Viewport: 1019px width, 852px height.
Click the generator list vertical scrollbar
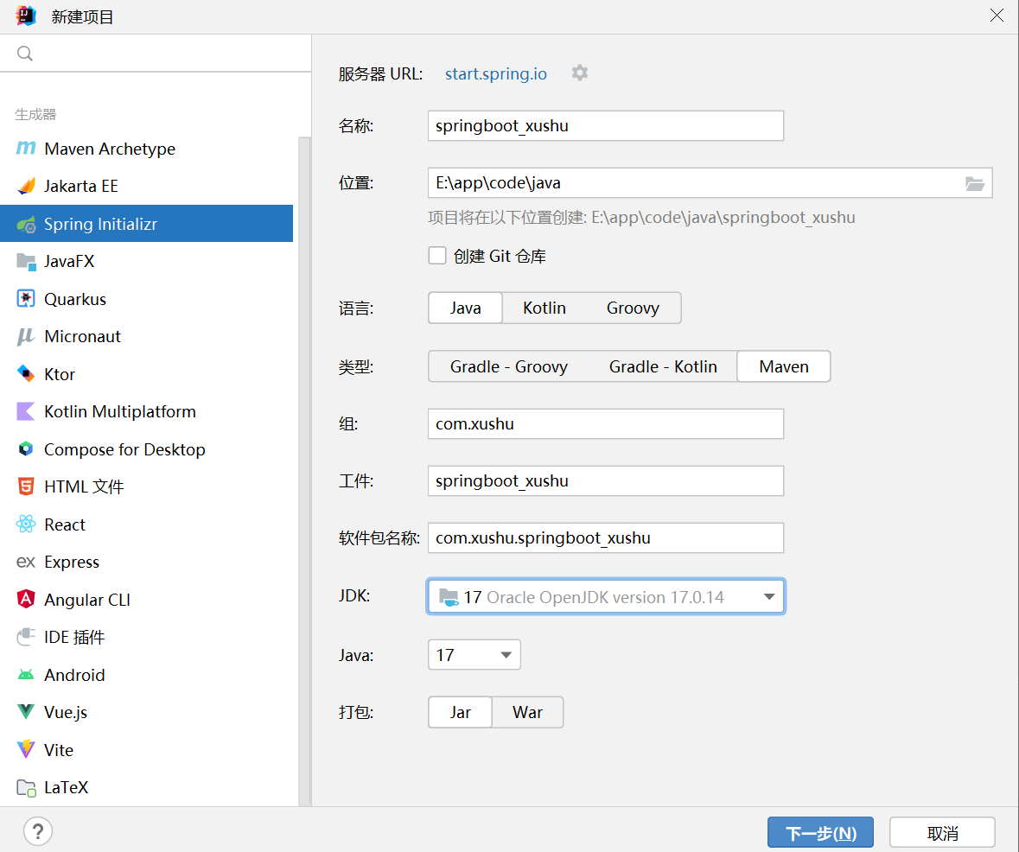304,471
